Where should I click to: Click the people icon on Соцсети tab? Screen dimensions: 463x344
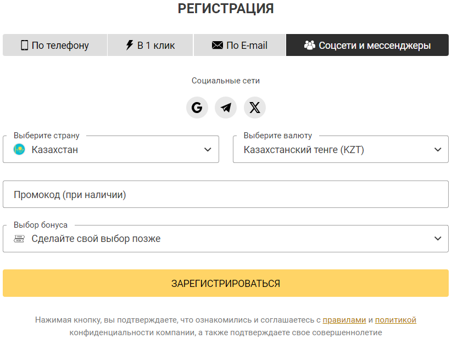pos(310,46)
